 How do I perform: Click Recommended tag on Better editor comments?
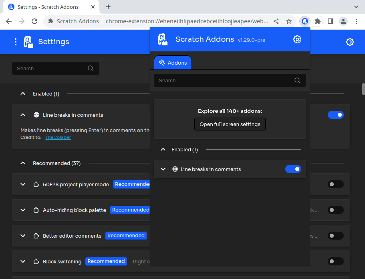(126, 236)
